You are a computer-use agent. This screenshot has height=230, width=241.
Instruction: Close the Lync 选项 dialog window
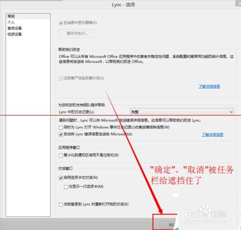point(238,3)
